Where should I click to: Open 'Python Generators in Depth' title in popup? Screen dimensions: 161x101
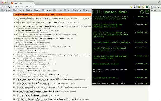pos(105,64)
